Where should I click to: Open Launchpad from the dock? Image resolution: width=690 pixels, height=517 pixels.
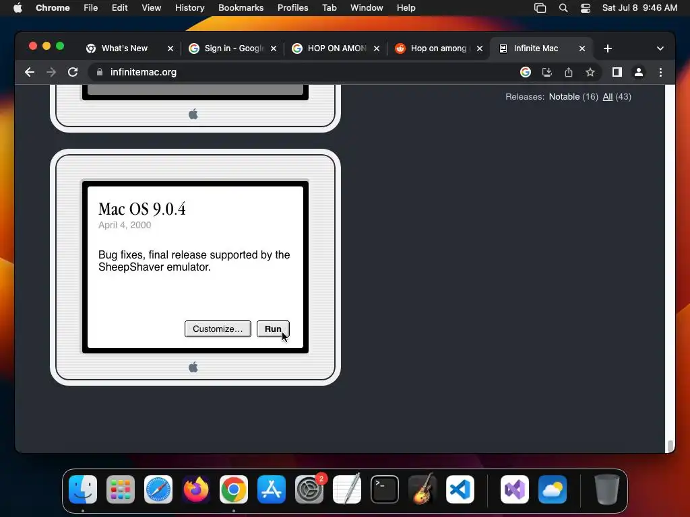[121, 489]
